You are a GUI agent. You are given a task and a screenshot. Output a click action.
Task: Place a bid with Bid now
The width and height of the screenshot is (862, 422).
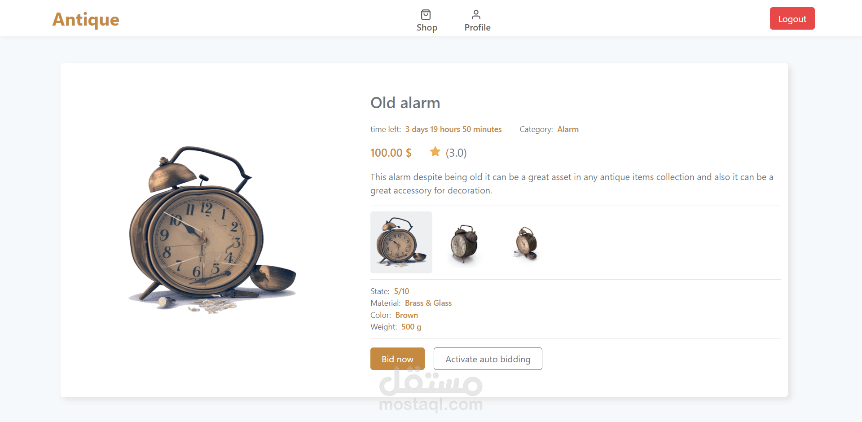397,359
